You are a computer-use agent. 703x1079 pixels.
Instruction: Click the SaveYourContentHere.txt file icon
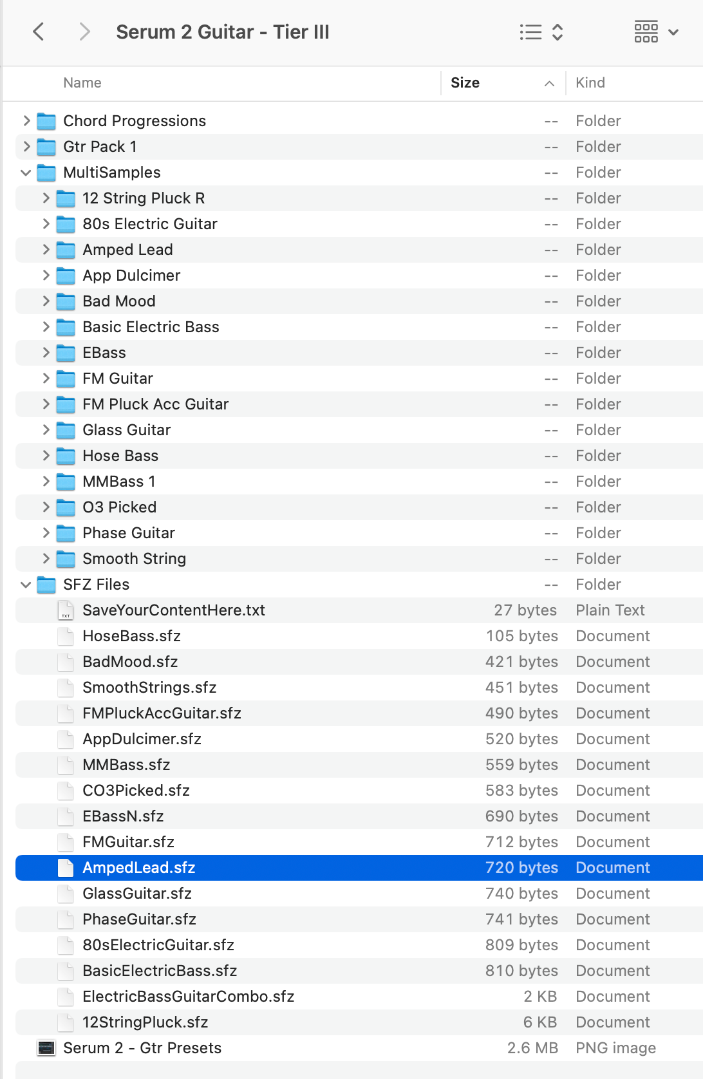[66, 610]
